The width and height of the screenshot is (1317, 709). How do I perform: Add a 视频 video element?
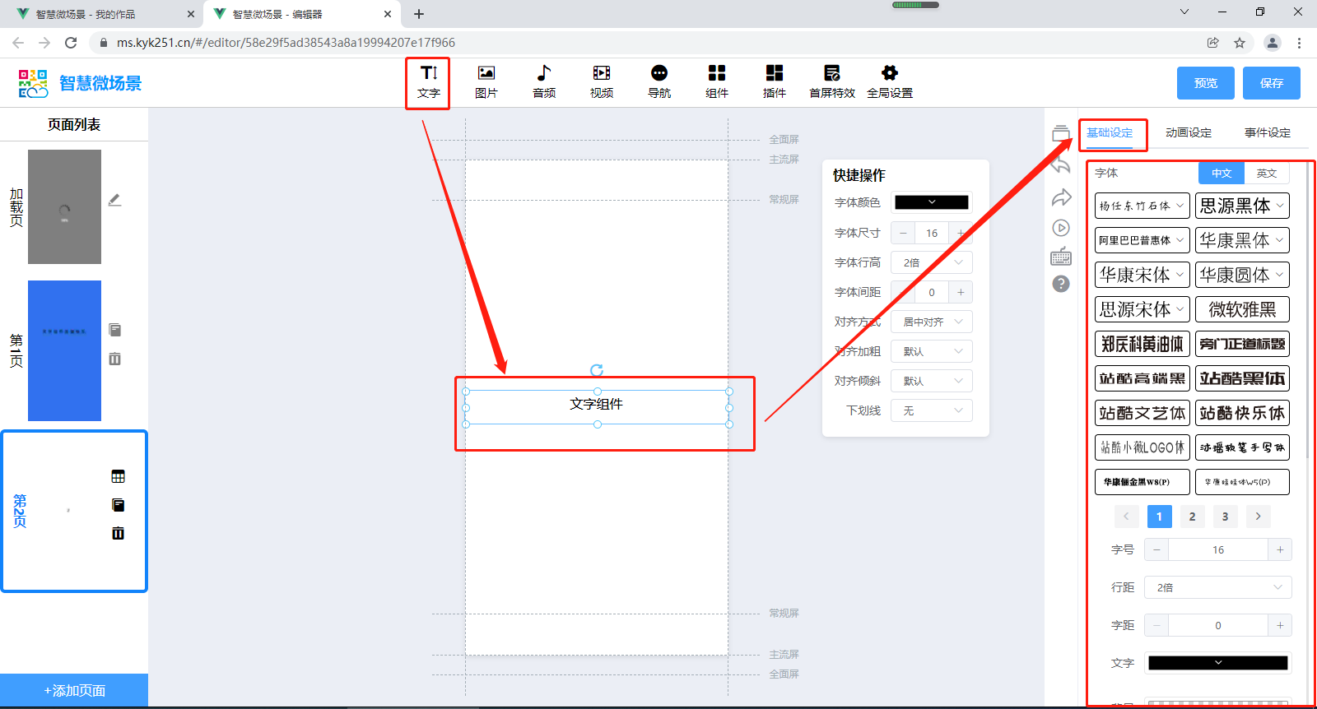(601, 81)
